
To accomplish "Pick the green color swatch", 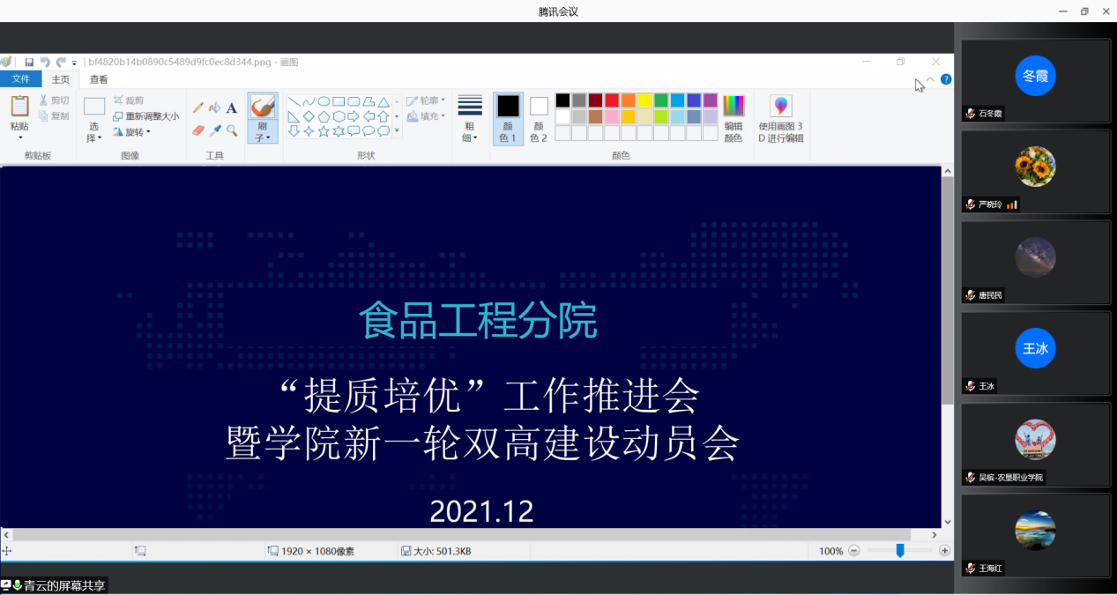I will (x=660, y=100).
